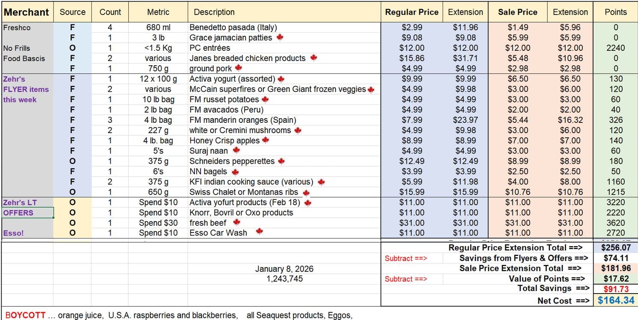Click maple leaf beside Grace jamaican patties
This screenshot has width=638, height=320.
point(280,38)
